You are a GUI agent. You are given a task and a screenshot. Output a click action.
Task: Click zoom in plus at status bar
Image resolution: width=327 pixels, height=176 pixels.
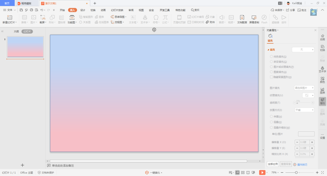click(317, 172)
